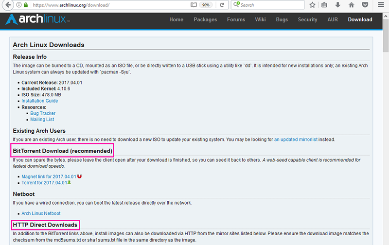Click the URL address bar
This screenshot has width=389, height=245.
(110, 5)
